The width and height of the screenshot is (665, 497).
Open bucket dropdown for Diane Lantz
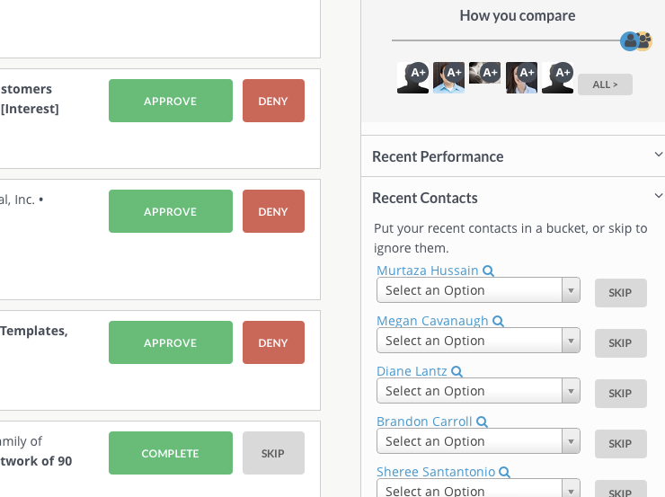point(478,391)
